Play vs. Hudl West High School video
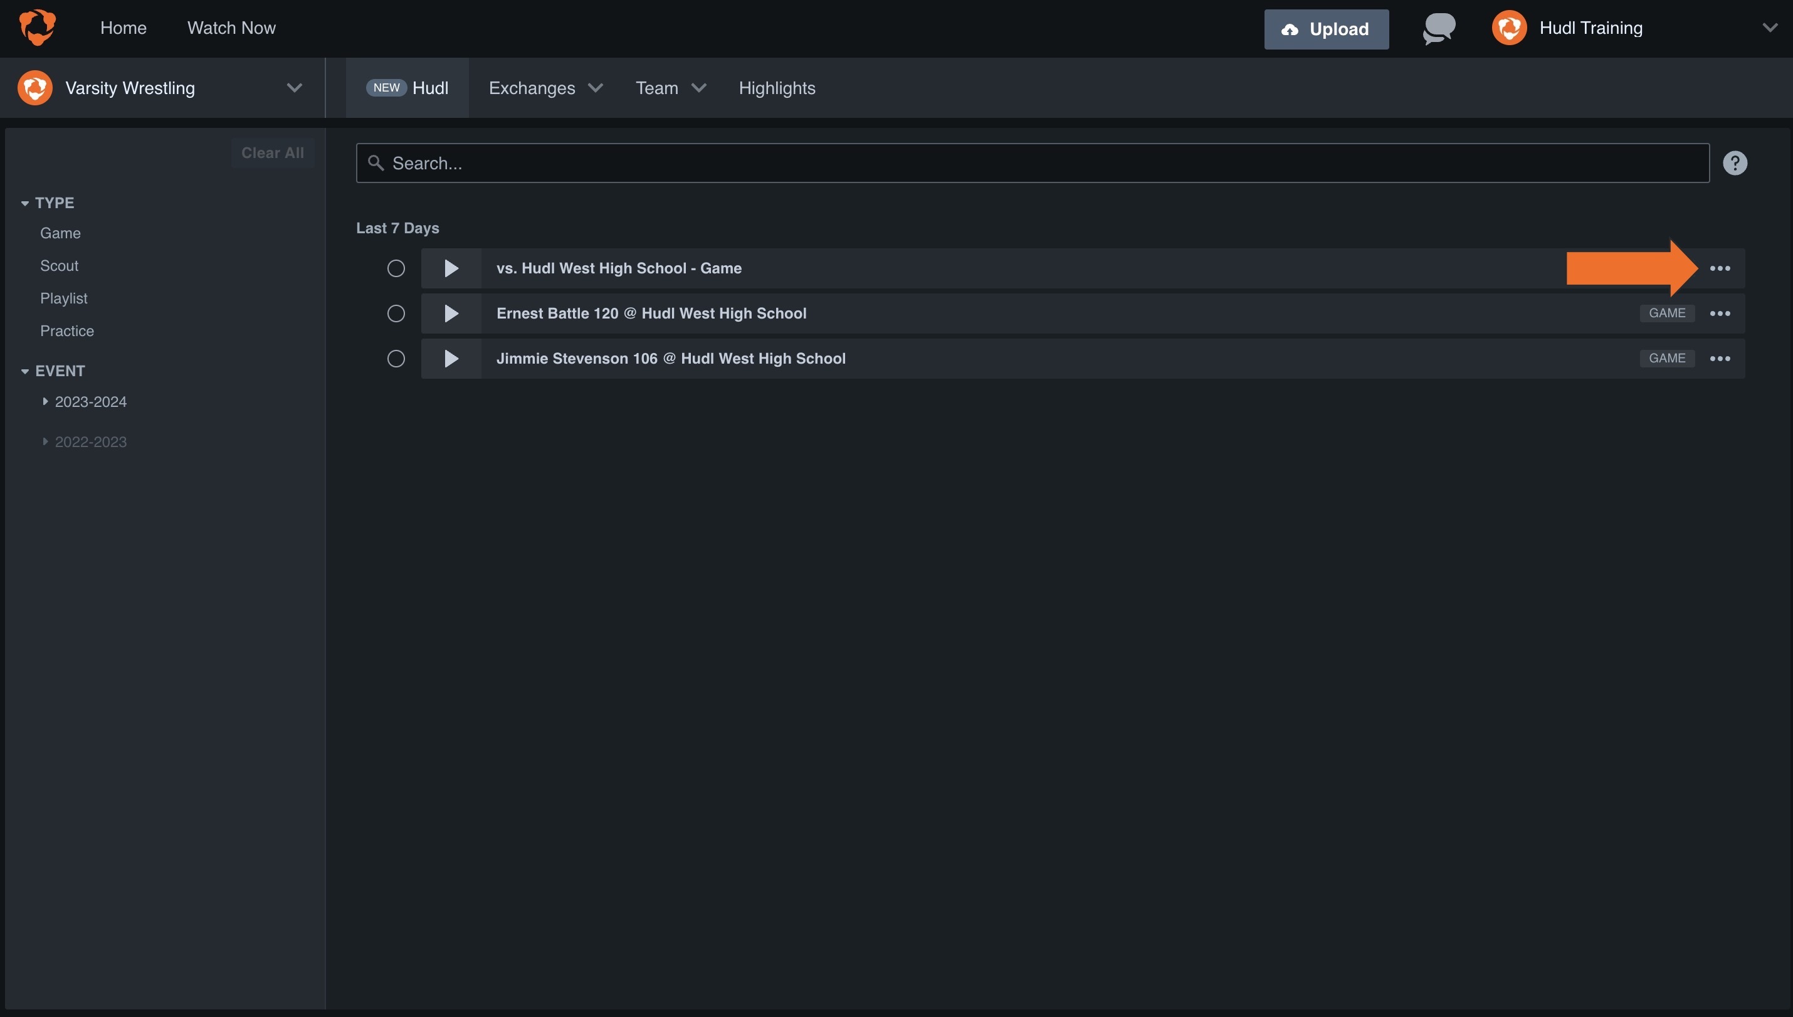 (x=451, y=268)
